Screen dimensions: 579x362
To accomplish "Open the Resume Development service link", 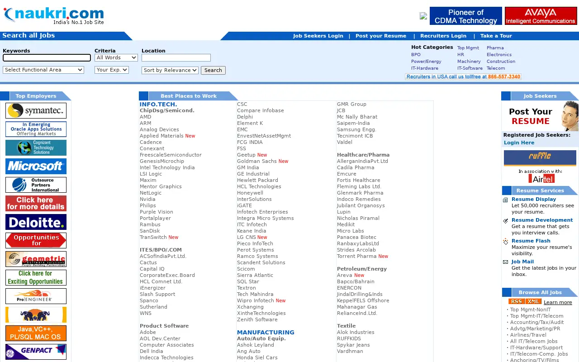I will click(x=542, y=220).
